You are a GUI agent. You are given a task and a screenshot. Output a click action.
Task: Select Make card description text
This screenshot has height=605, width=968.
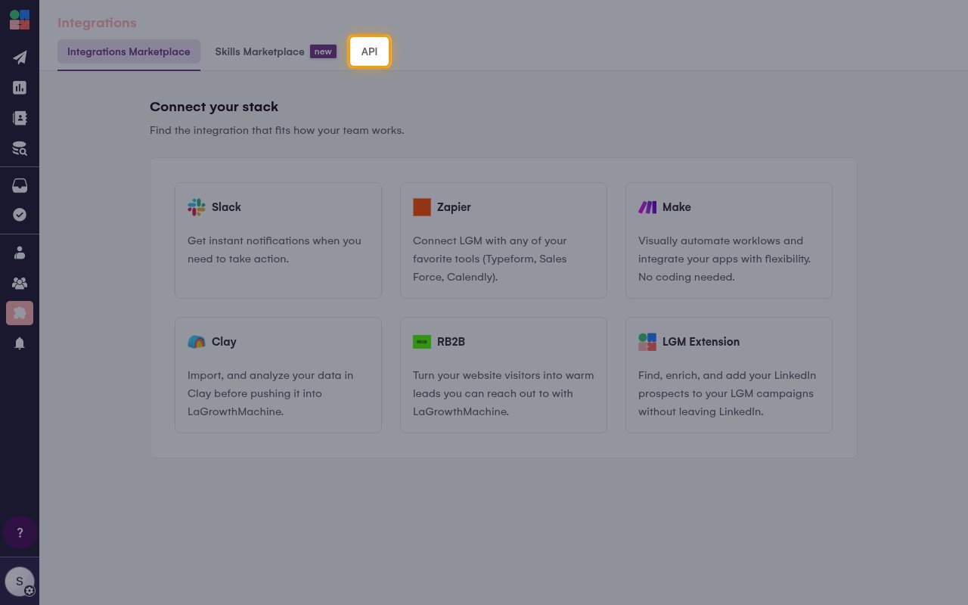click(x=724, y=259)
